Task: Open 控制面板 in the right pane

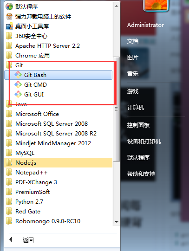Action: (x=138, y=125)
